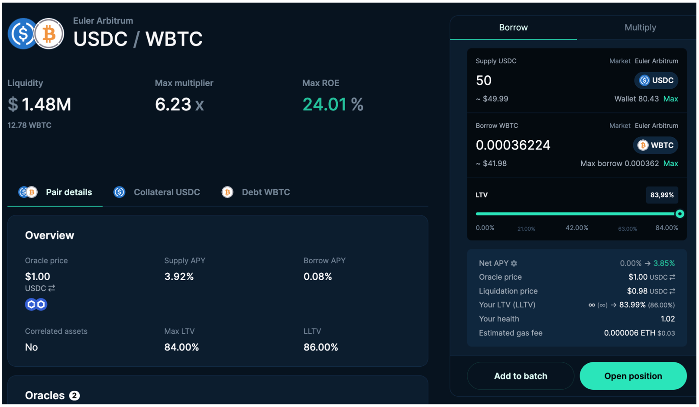This screenshot has height=407, width=699.
Task: Select the Pair details tab
Action: [x=55, y=192]
